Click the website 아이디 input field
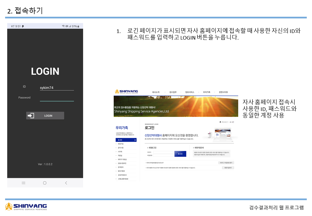 [163, 152]
